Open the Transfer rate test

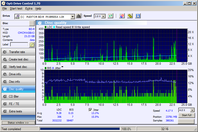[18, 52]
